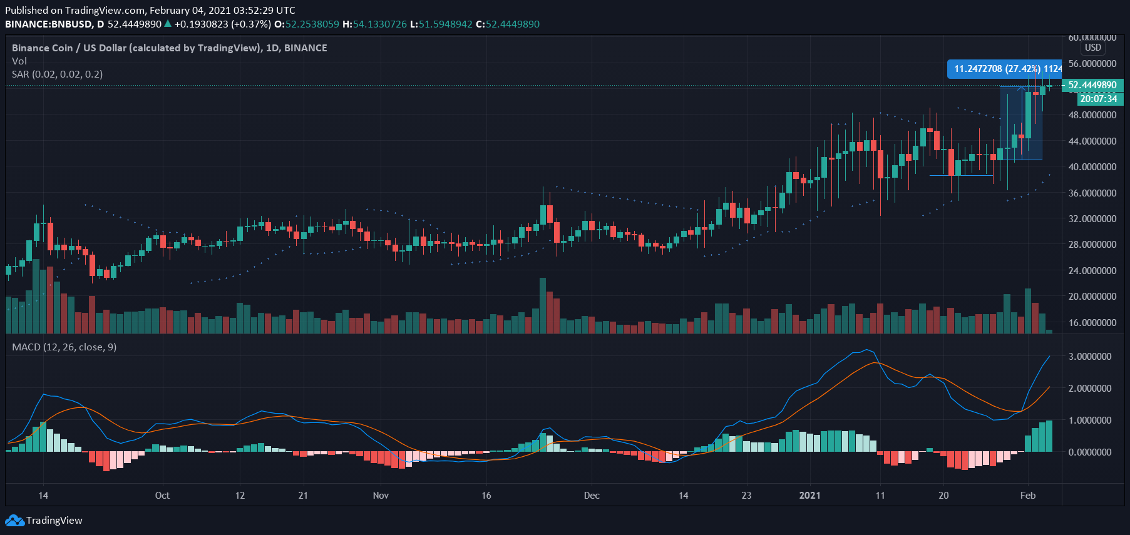Click the 20:07:34 bar countdown label
Image resolution: width=1130 pixels, height=535 pixels.
[x=1099, y=98]
